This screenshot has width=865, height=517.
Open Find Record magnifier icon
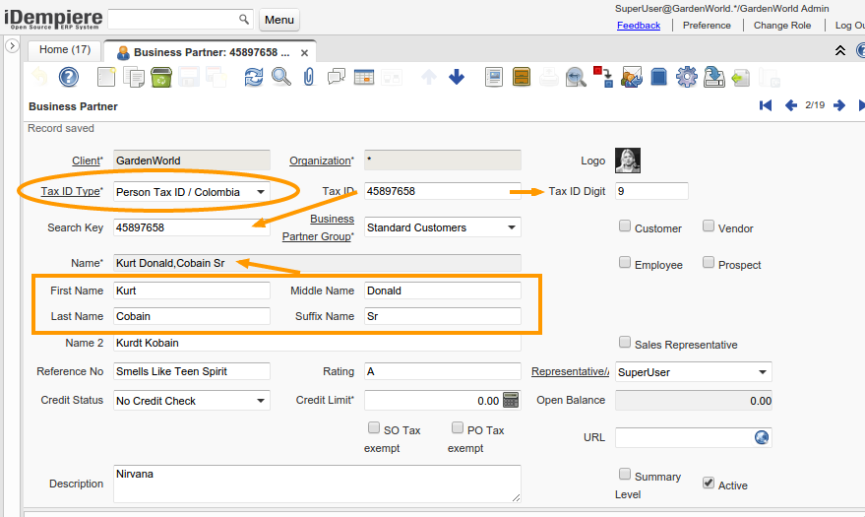pos(281,77)
